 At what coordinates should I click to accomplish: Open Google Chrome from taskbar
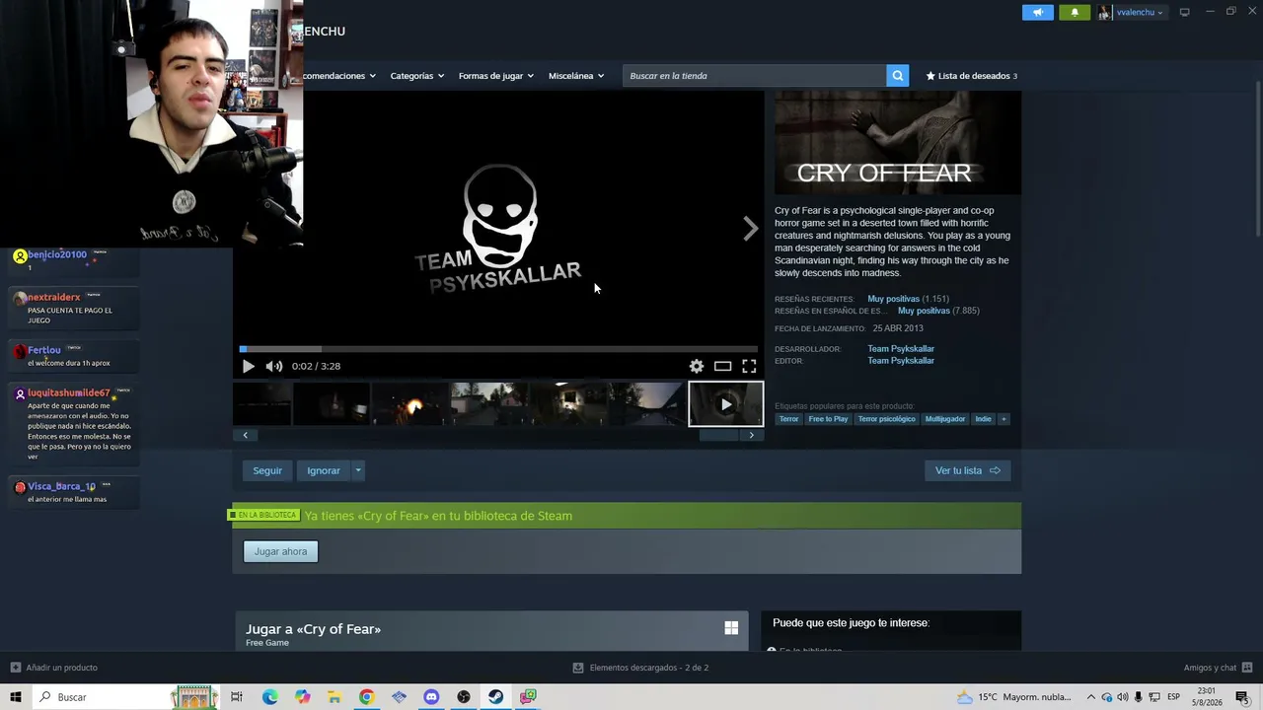click(366, 697)
